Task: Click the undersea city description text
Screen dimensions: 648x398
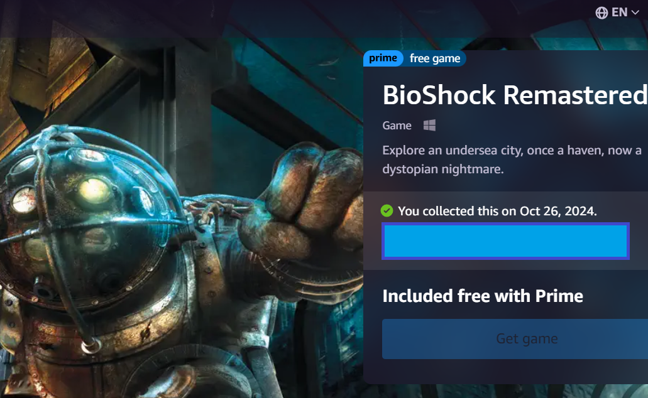Action: pos(512,159)
